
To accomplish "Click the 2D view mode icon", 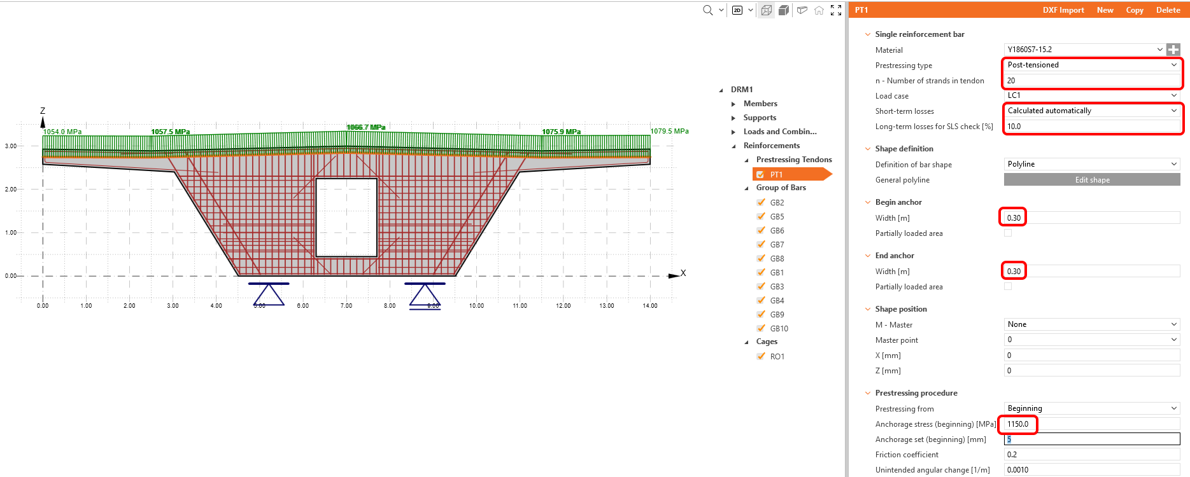I will (x=737, y=10).
